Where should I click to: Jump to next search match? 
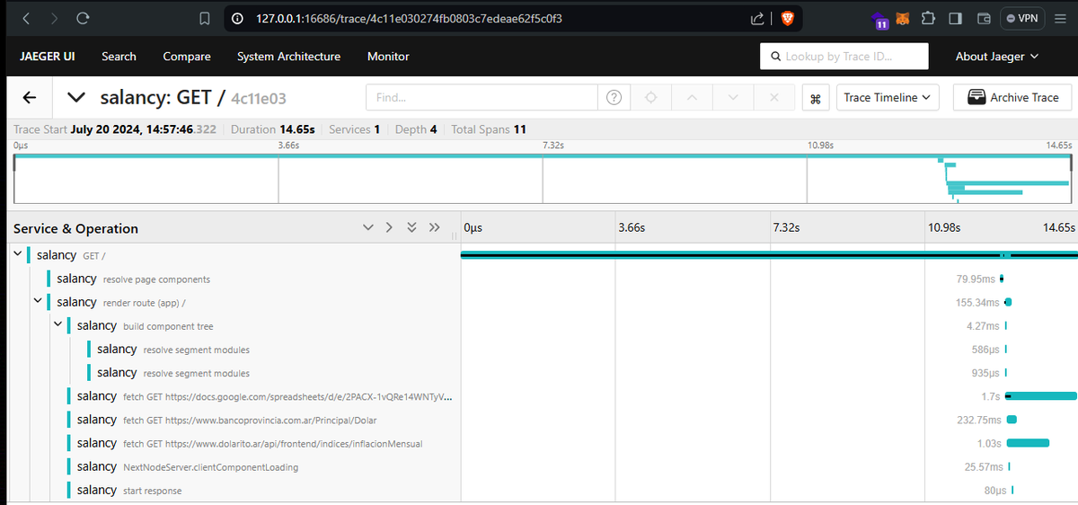(733, 97)
